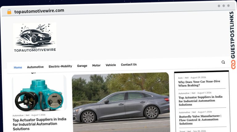Click the search magnifier icon
Image resolution: width=237 pixels, height=132 pixels.
tap(223, 62)
